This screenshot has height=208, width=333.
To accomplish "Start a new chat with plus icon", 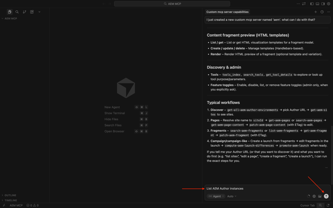I will [316, 12].
